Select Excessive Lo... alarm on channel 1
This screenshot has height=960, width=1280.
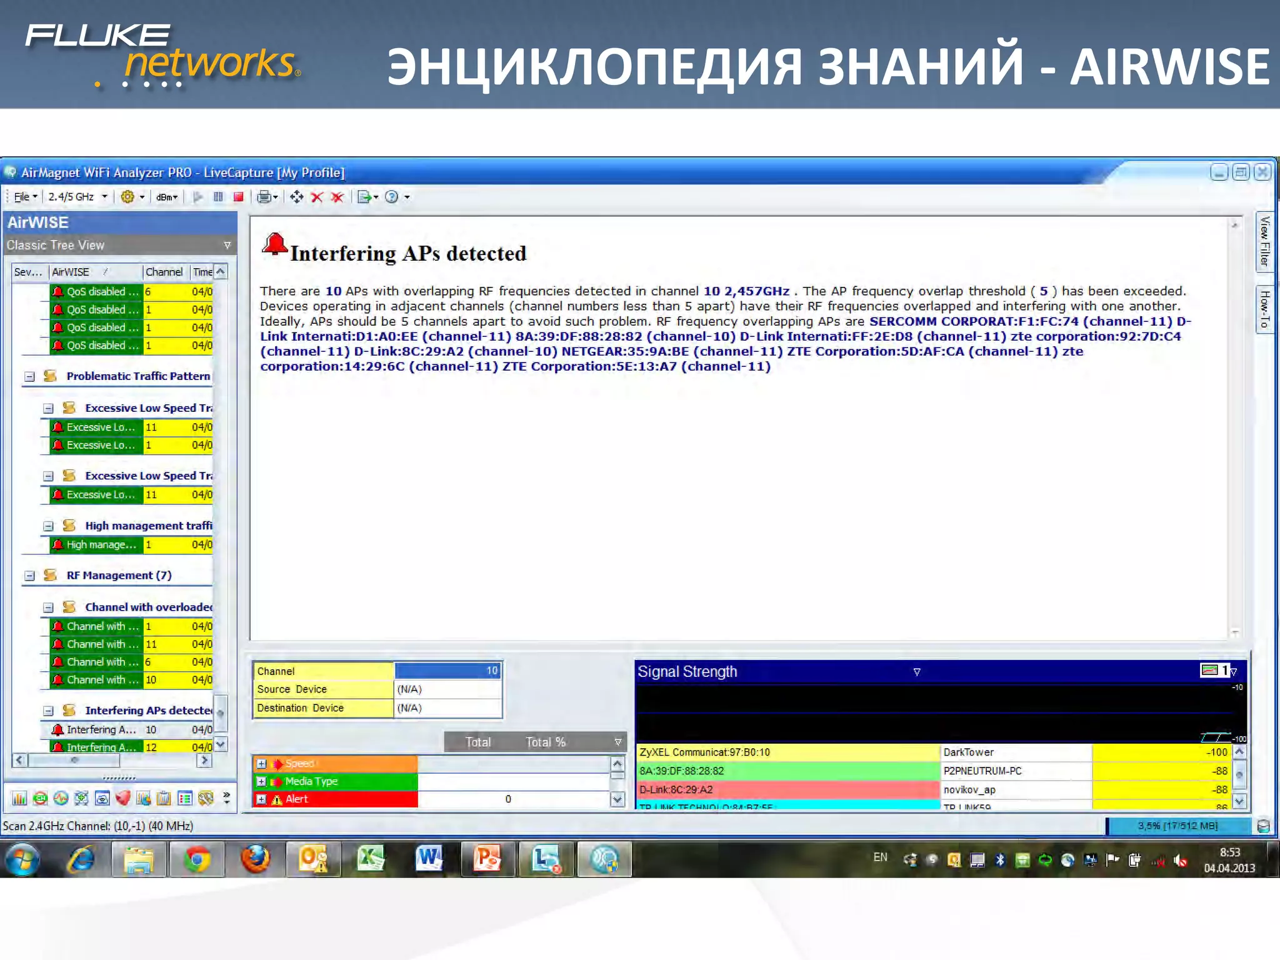tap(131, 446)
